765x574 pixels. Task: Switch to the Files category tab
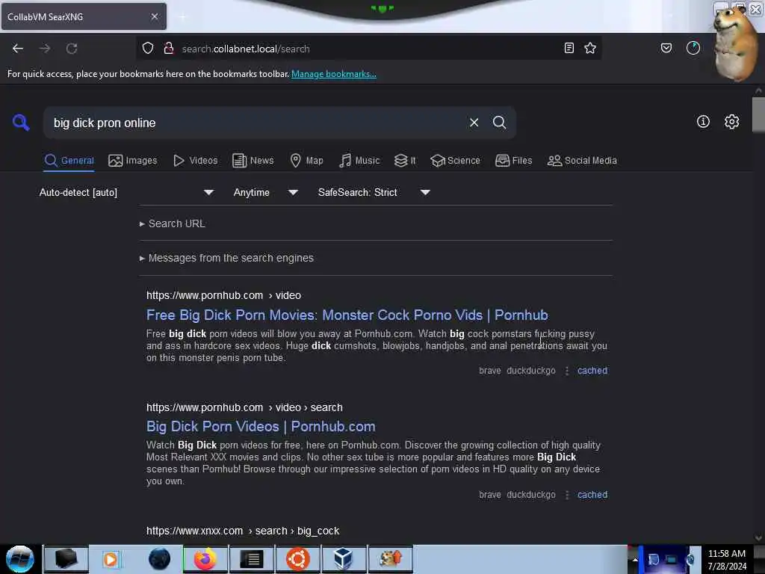tap(514, 161)
